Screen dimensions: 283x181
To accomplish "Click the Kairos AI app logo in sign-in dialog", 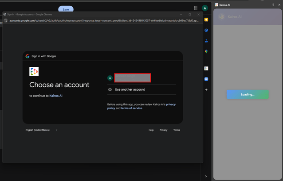I will (x=34, y=72).
